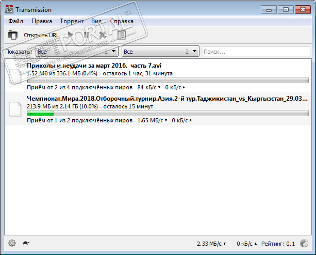Click file icon of Приколы torrent
Viewport: 316px width, 255px height.
point(15,76)
